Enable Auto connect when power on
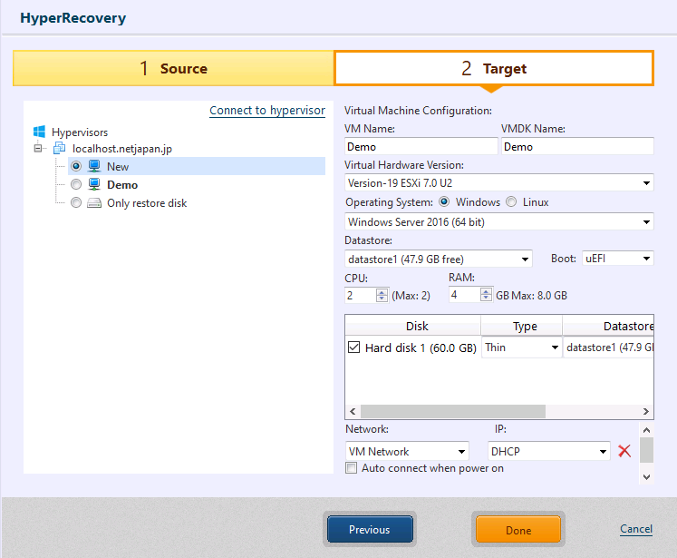 click(352, 468)
